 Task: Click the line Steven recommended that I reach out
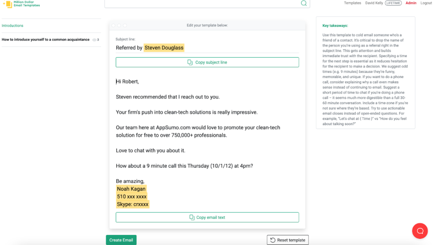(168, 97)
